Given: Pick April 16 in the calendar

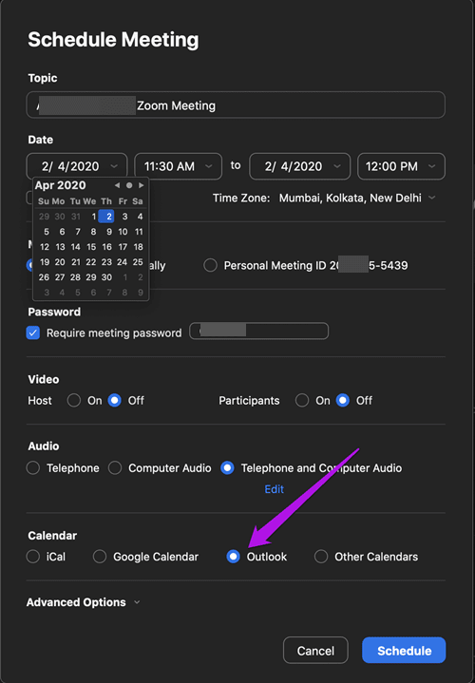Looking at the screenshot, I should point(106,247).
